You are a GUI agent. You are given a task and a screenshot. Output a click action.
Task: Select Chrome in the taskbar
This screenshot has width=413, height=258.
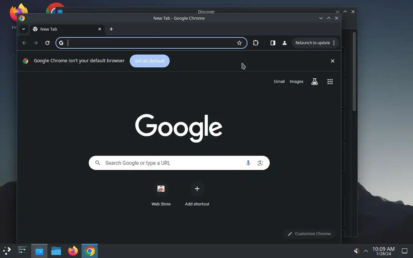click(x=90, y=251)
